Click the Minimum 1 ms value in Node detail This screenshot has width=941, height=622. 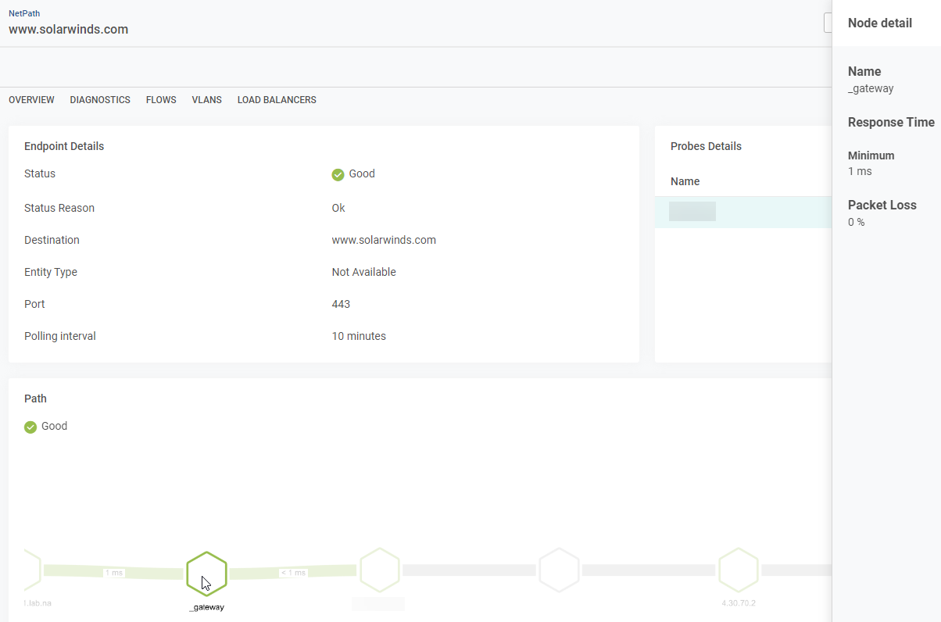tap(860, 171)
